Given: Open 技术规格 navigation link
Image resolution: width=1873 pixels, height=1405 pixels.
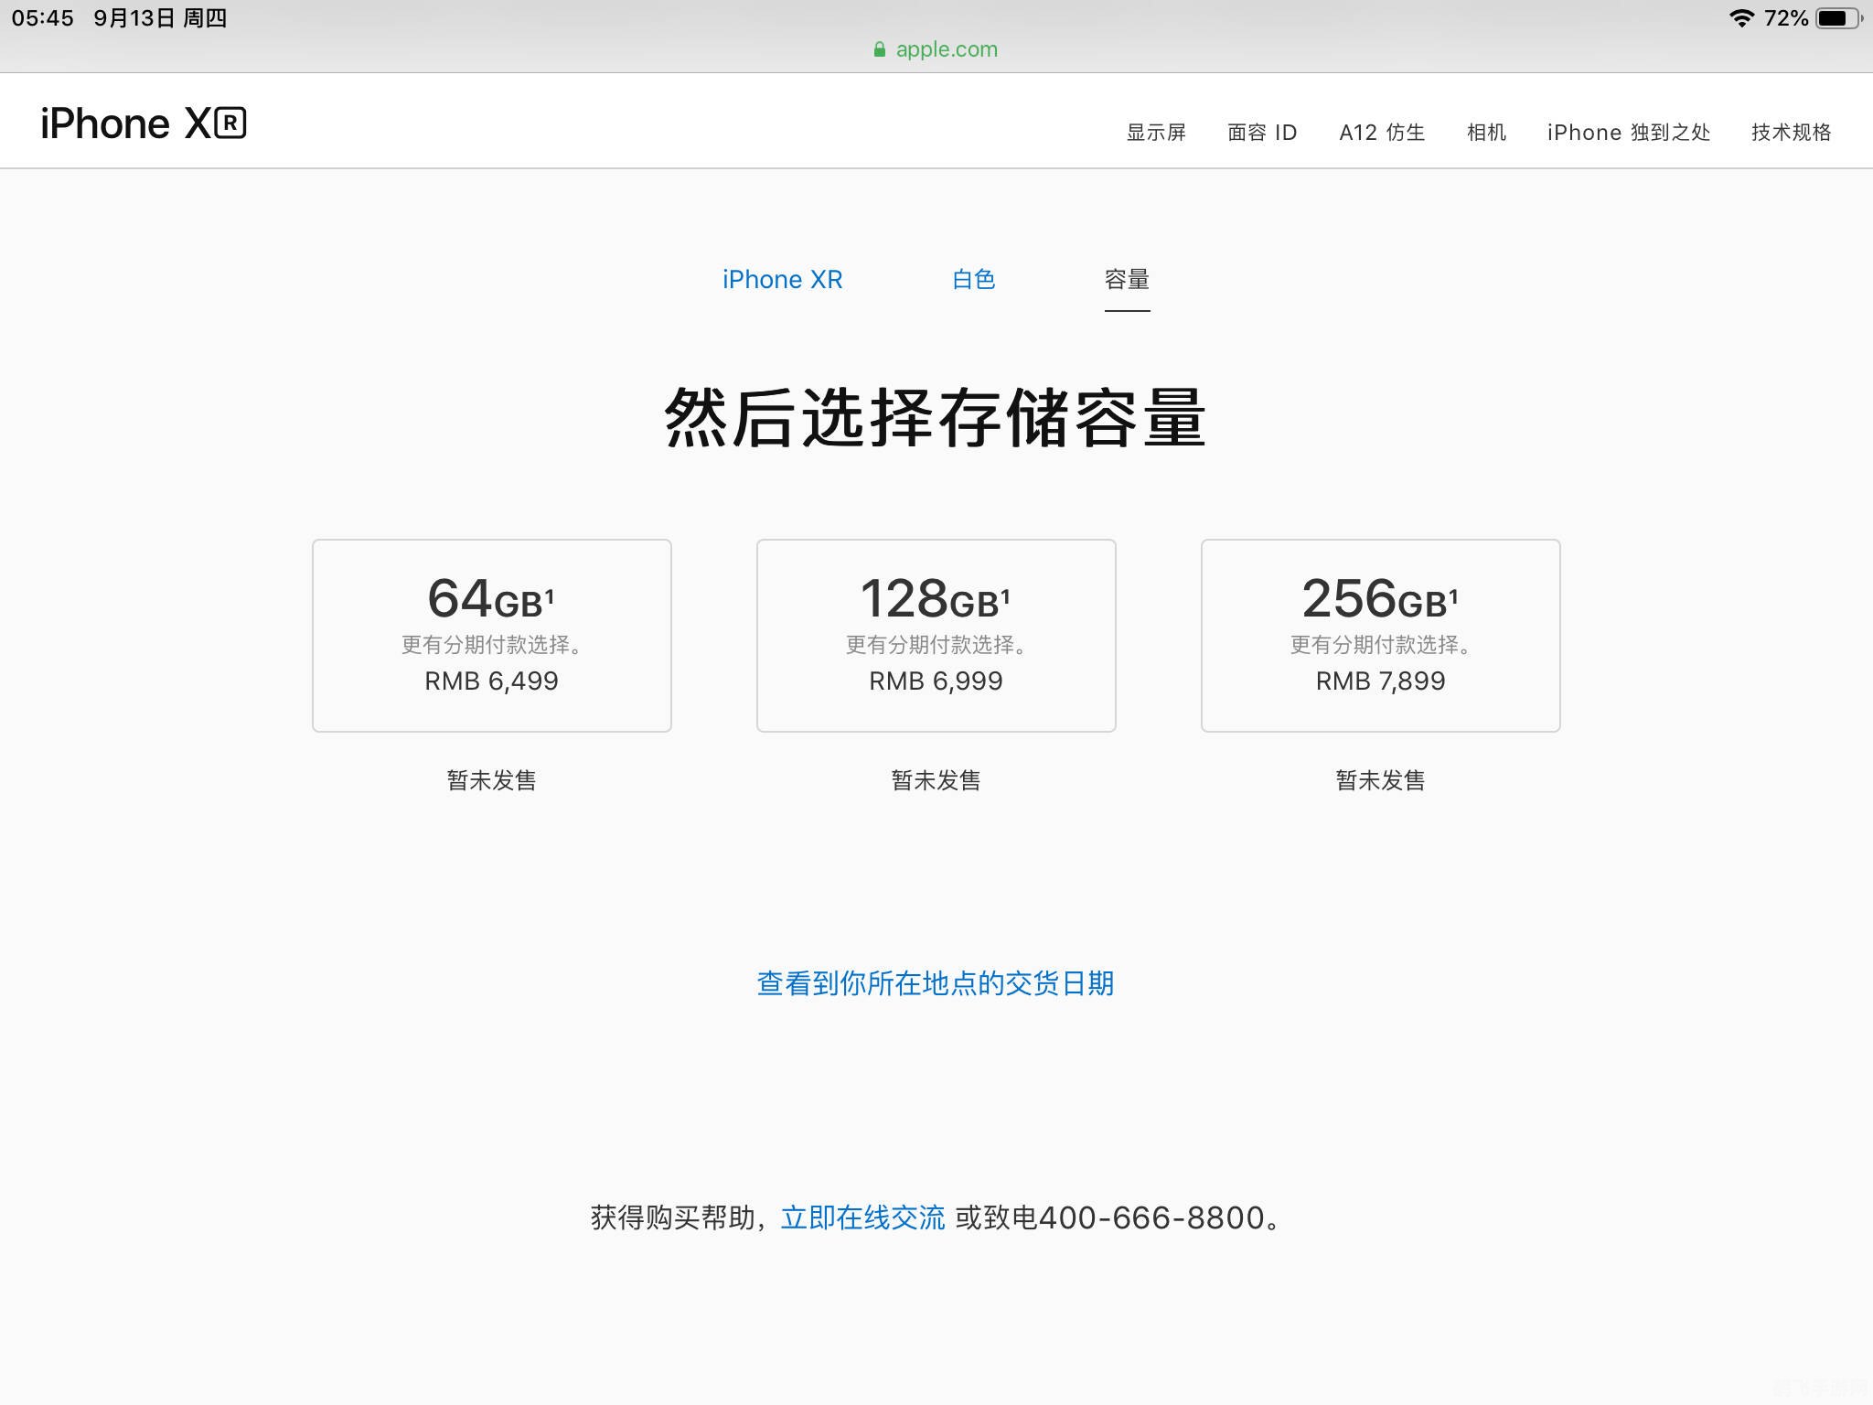Looking at the screenshot, I should coord(1791,133).
